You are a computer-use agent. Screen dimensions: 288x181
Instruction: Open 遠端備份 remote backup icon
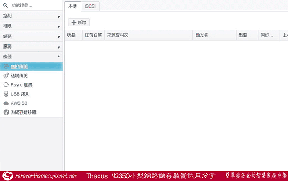point(6,75)
